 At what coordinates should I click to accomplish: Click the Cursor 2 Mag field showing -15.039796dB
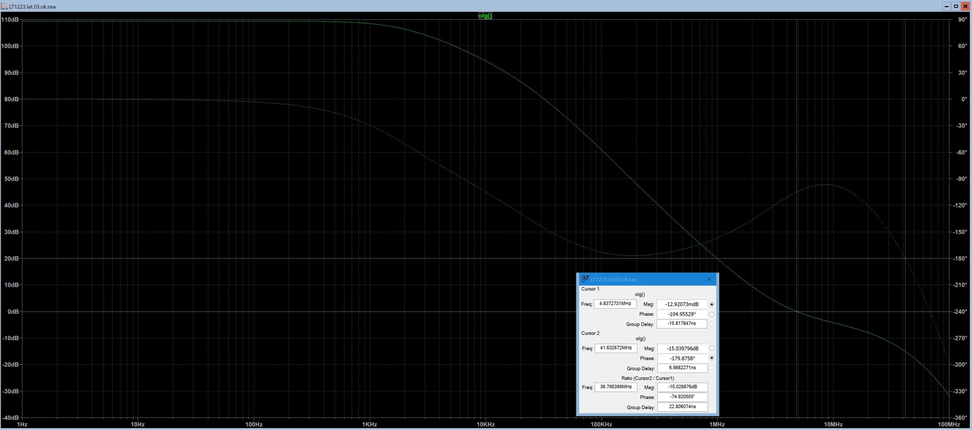(x=682, y=348)
